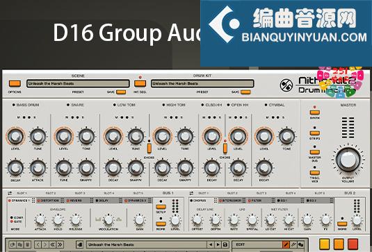This screenshot has width=372, height=252.
Task: Select next pattern preset triangle
Action: [x=218, y=244]
